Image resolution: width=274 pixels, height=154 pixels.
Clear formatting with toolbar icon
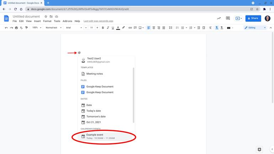tap(210, 28)
